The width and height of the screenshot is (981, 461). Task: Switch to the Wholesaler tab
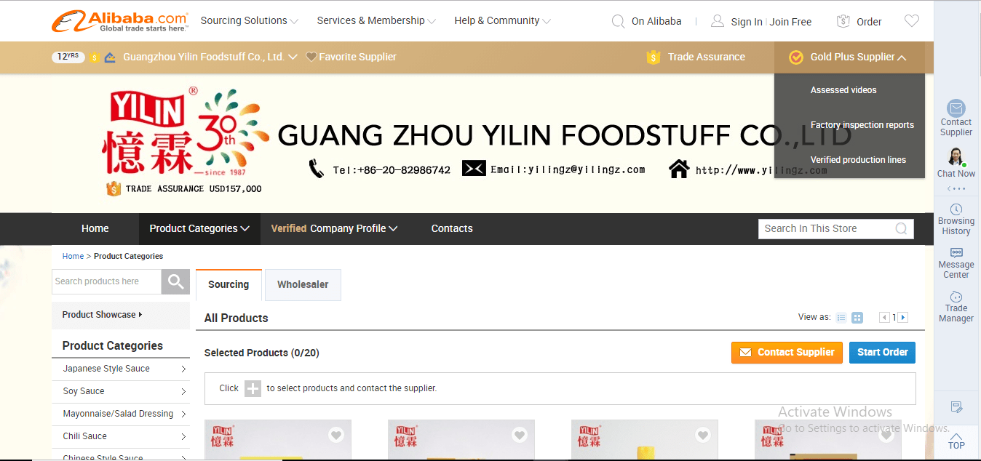(303, 284)
